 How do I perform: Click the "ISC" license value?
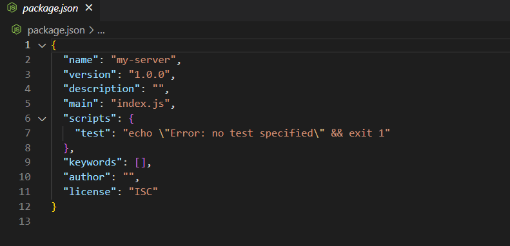point(143,192)
